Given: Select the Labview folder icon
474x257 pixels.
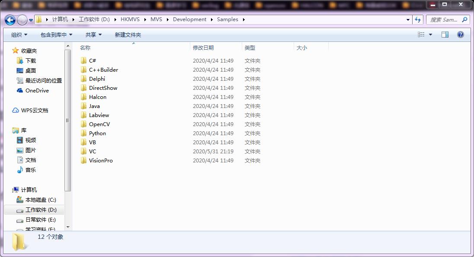Looking at the screenshot, I should [x=84, y=115].
